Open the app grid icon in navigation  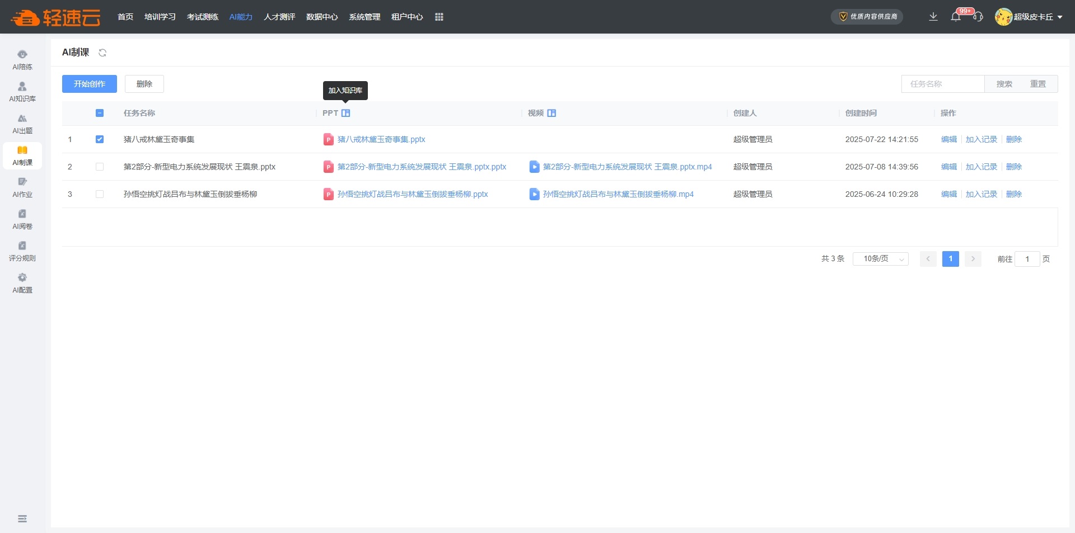click(x=439, y=17)
